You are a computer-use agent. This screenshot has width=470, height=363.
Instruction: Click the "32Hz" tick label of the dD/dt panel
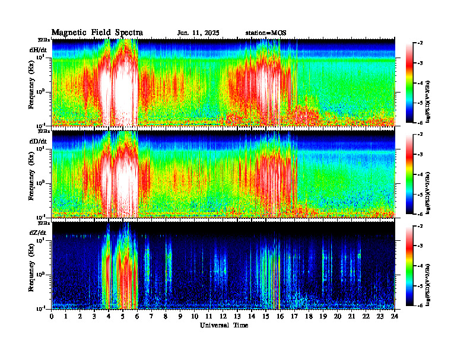point(44,131)
